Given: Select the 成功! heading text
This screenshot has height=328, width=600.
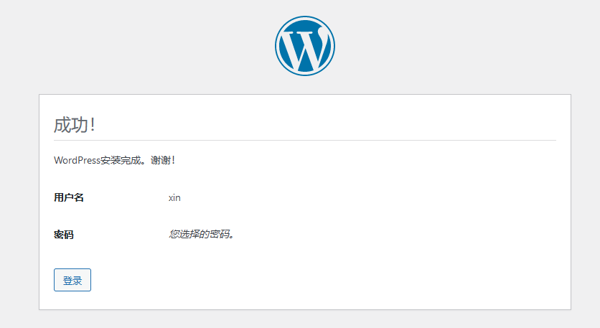Looking at the screenshot, I should 74,125.
